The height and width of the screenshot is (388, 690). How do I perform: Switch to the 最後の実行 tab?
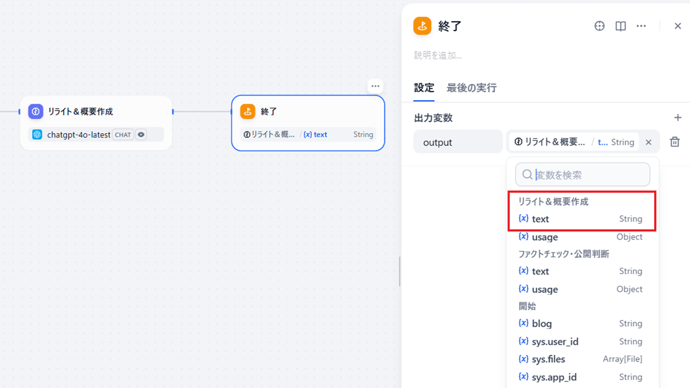pyautogui.click(x=471, y=88)
